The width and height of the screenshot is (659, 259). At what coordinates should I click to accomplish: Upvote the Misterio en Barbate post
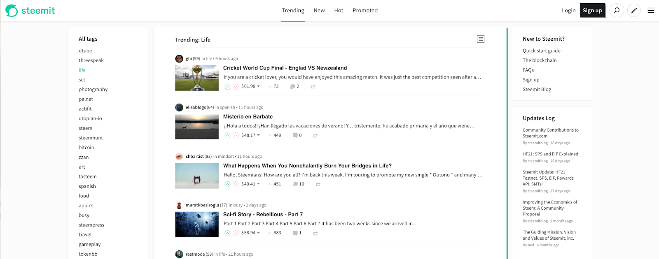coord(227,135)
